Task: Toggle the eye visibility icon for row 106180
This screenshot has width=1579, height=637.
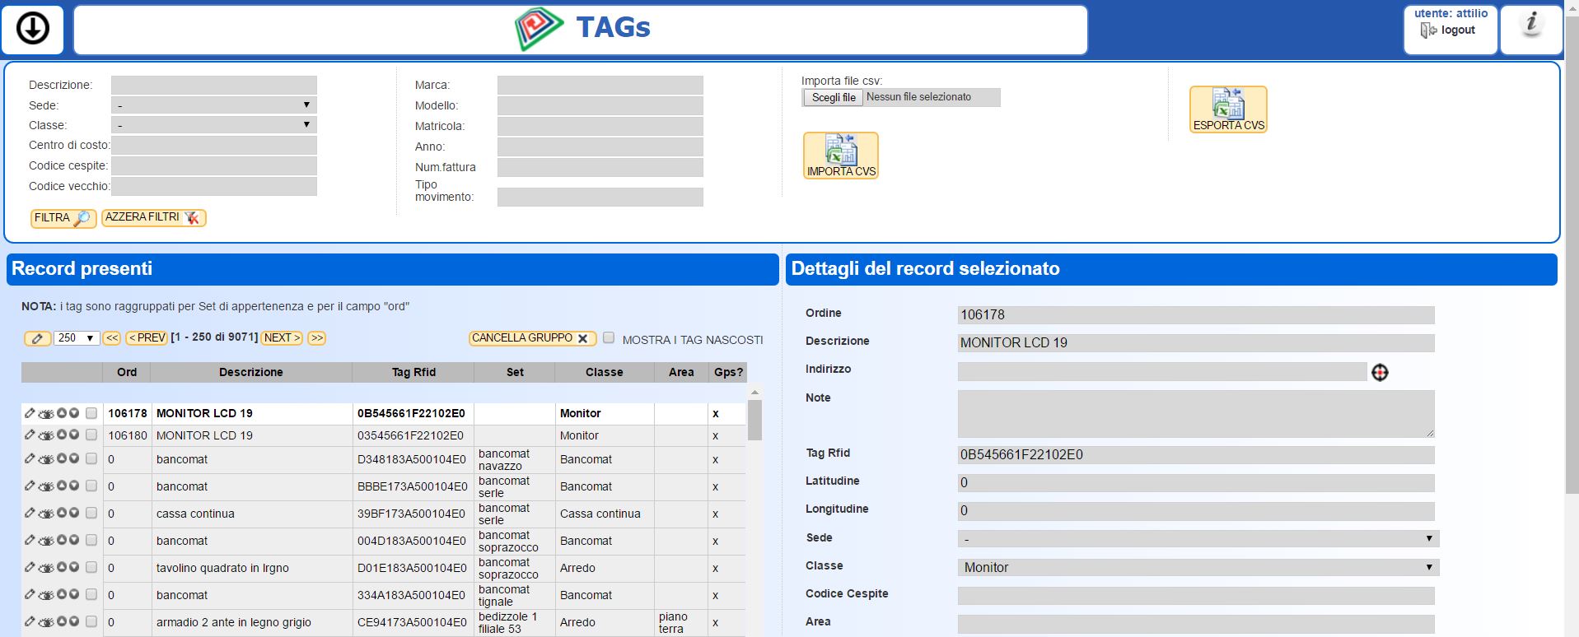Action: click(x=46, y=435)
